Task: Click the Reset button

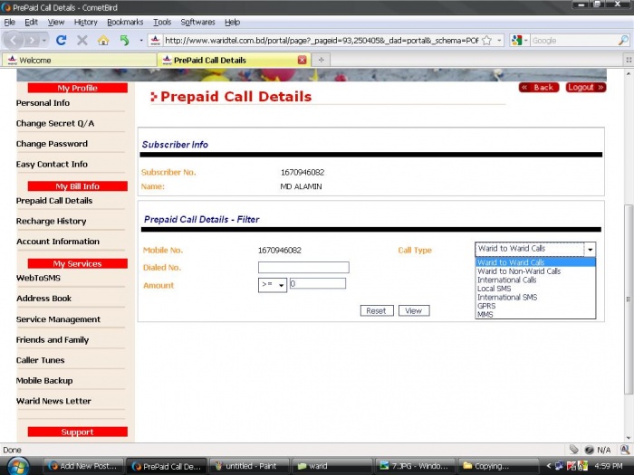Action: coord(377,310)
